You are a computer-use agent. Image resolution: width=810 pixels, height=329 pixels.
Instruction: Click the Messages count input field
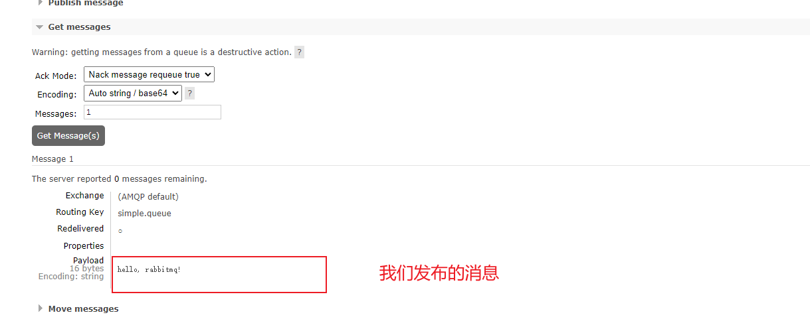click(x=152, y=113)
